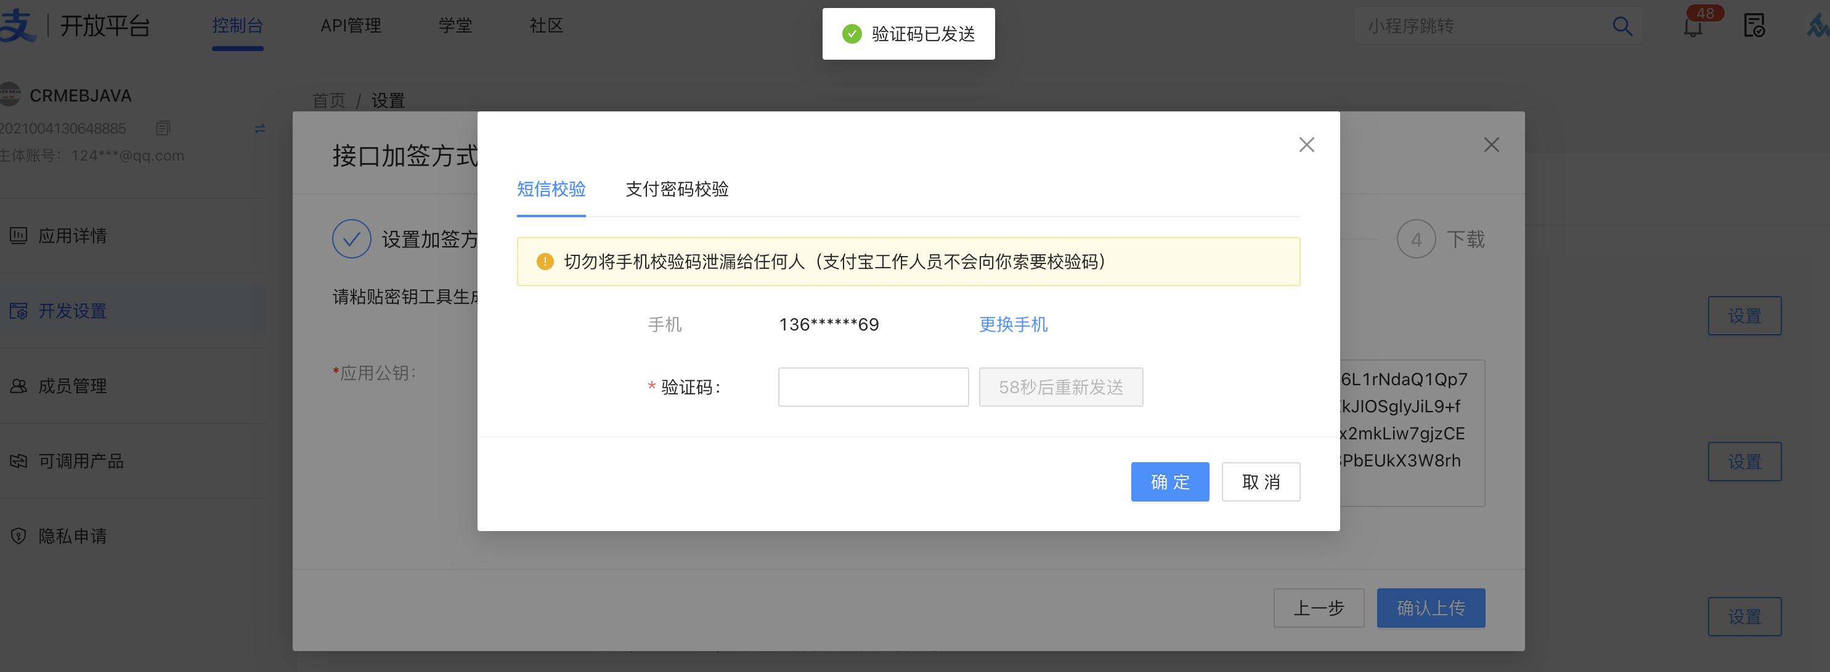Focus the 验证码 input field
Viewport: 1830px width, 672px height.
[872, 386]
